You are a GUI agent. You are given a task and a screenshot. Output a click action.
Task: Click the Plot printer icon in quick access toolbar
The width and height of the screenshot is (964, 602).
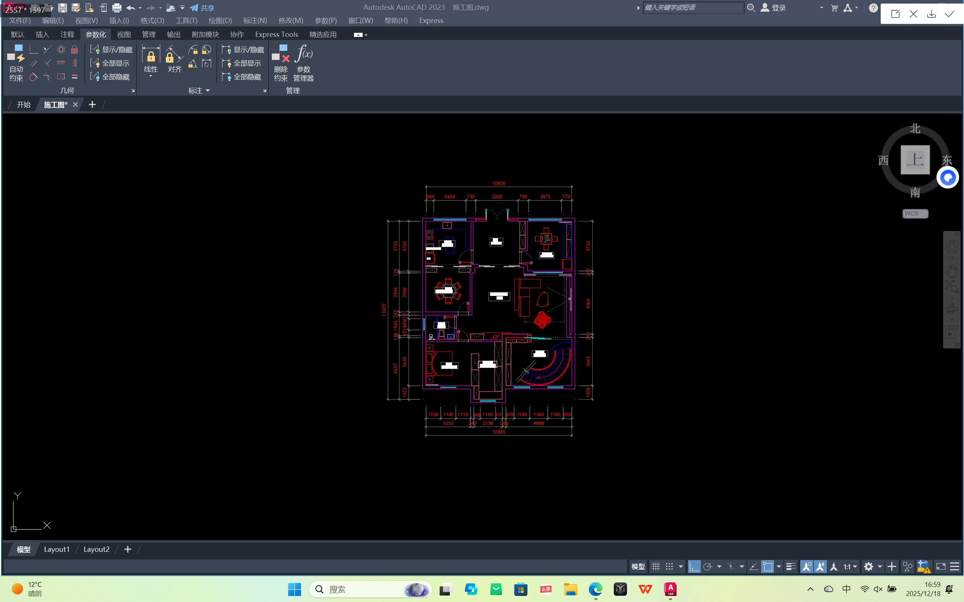116,8
